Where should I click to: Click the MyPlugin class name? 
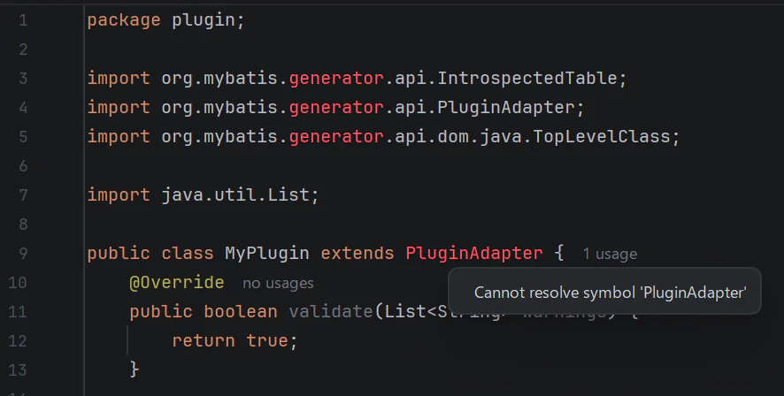click(267, 253)
